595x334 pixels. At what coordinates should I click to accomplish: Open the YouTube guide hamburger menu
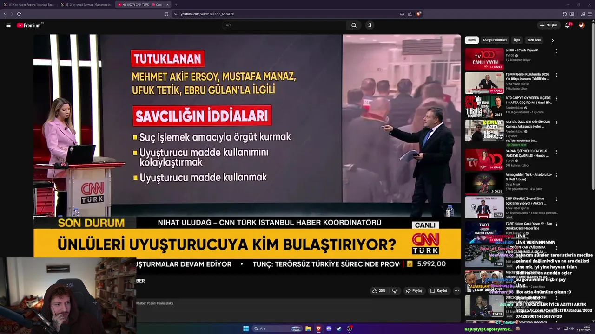(x=8, y=26)
